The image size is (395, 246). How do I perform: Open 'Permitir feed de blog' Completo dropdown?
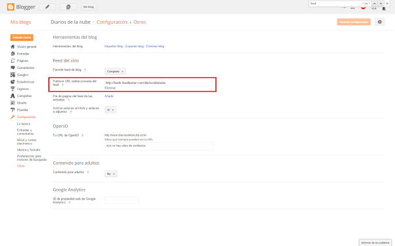[x=115, y=72]
